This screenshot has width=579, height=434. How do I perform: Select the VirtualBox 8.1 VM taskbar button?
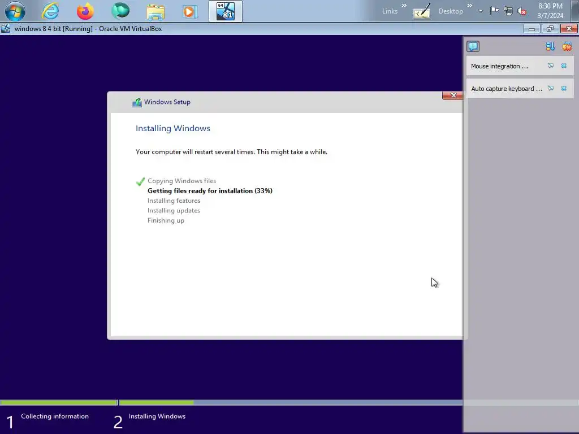tap(225, 11)
